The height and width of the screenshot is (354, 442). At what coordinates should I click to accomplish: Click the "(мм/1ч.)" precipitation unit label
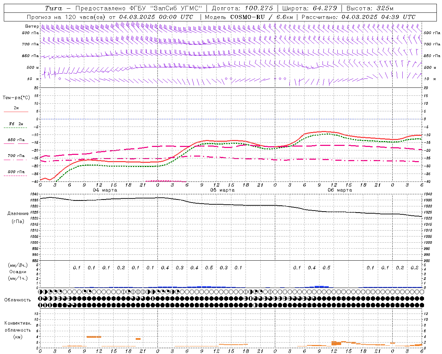pyautogui.click(x=18, y=278)
